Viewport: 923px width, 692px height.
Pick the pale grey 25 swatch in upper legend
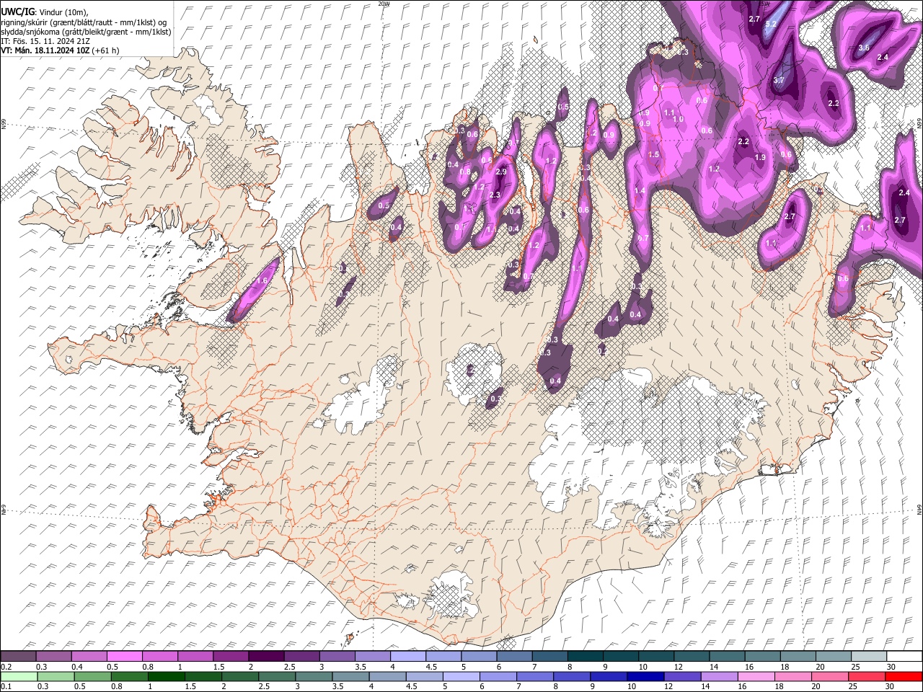[868, 656]
